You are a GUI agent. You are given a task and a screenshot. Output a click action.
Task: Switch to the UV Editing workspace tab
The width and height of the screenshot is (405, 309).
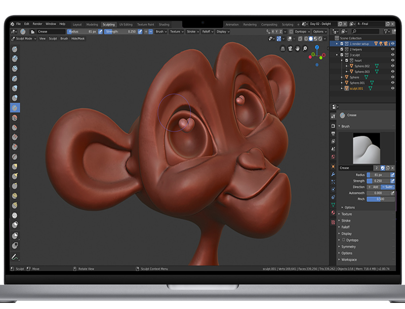pyautogui.click(x=126, y=24)
